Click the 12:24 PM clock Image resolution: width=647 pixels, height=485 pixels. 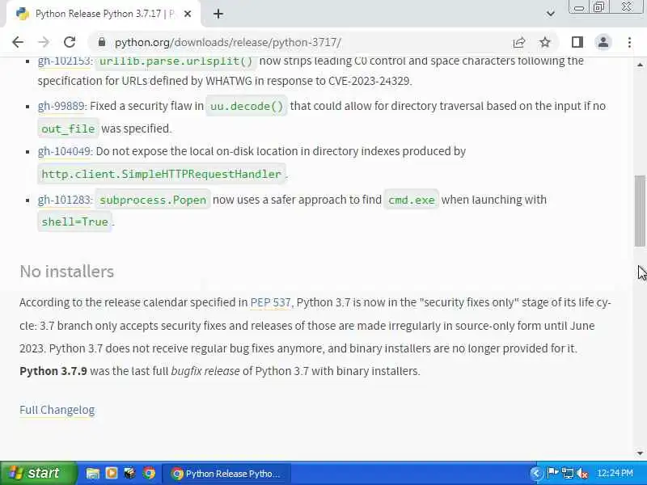(615, 474)
